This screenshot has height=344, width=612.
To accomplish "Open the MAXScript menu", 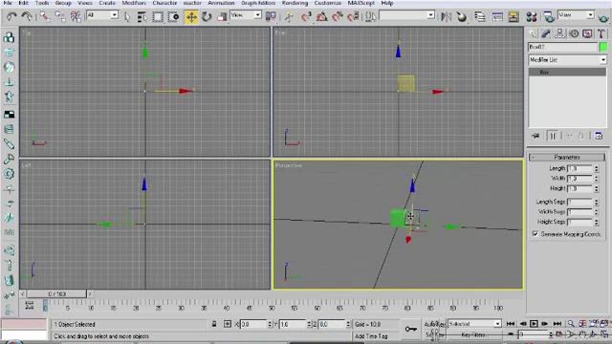I will click(361, 3).
